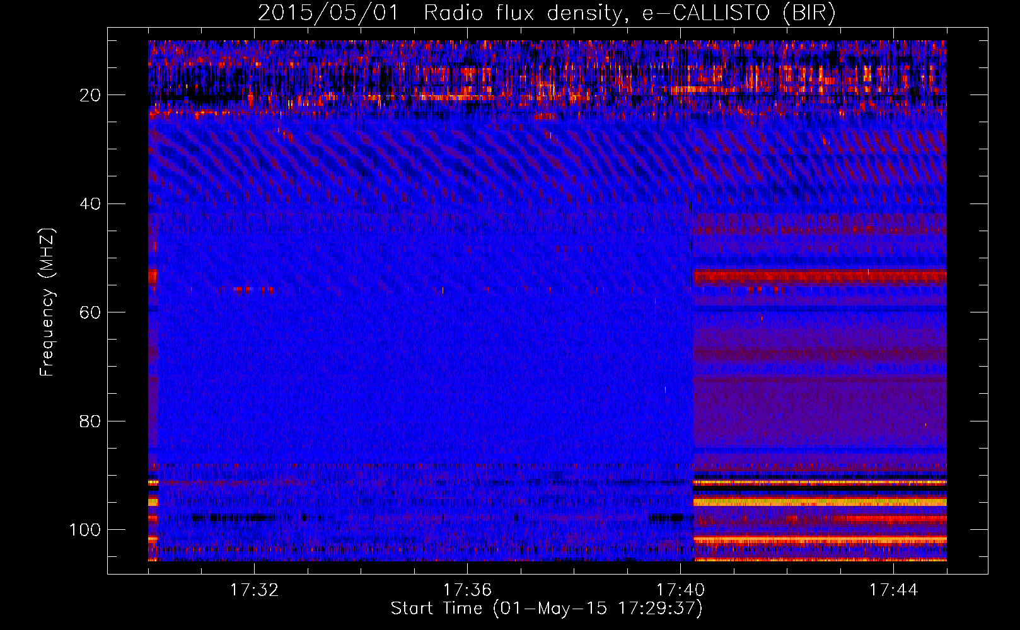Click the 17:44 time tick label
This screenshot has width=1020, height=630.
tap(893, 590)
